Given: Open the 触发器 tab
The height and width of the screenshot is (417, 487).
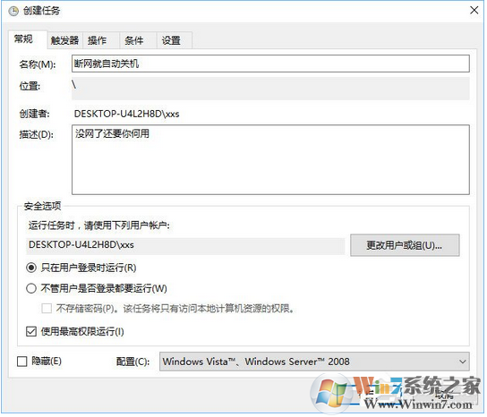Looking at the screenshot, I should click(x=64, y=40).
